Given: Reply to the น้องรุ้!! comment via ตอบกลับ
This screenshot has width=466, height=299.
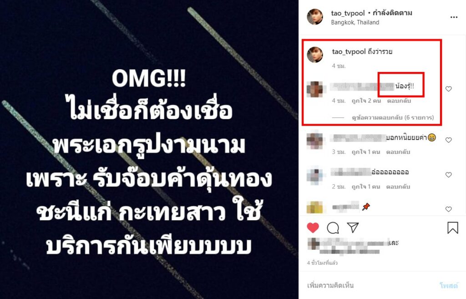Looking at the screenshot, I should tap(399, 101).
